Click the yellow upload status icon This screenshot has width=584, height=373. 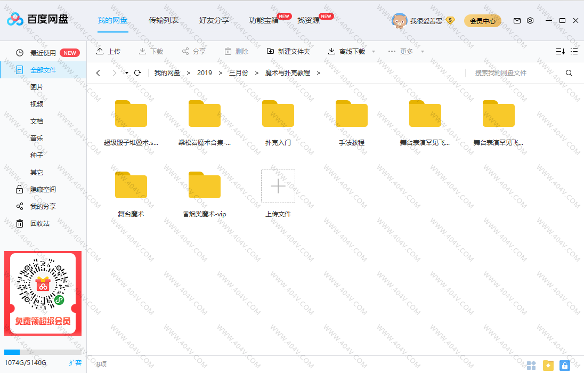[x=548, y=365]
